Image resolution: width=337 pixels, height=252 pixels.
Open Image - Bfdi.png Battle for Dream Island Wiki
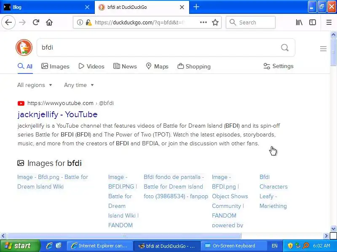53,182
